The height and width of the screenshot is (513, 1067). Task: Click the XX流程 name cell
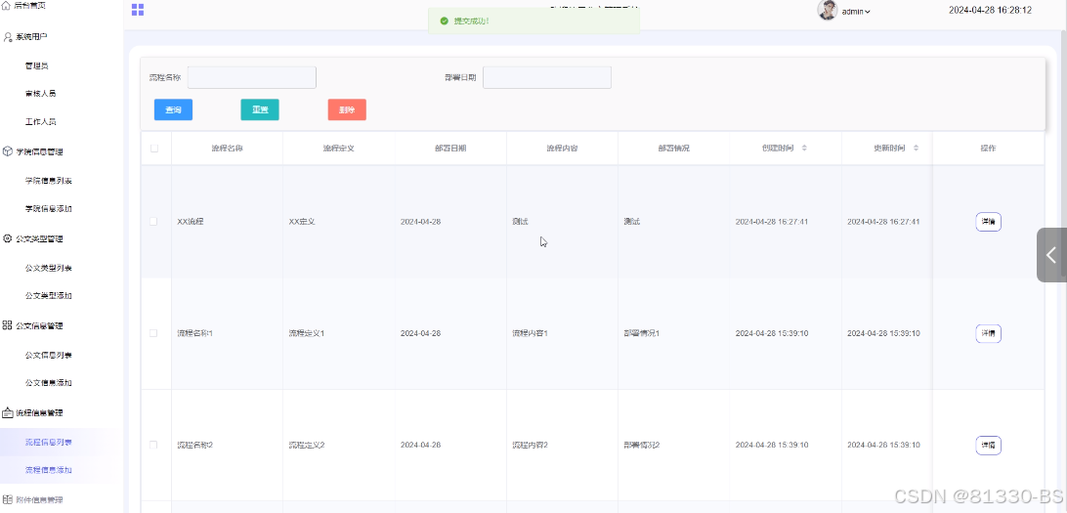click(x=228, y=222)
